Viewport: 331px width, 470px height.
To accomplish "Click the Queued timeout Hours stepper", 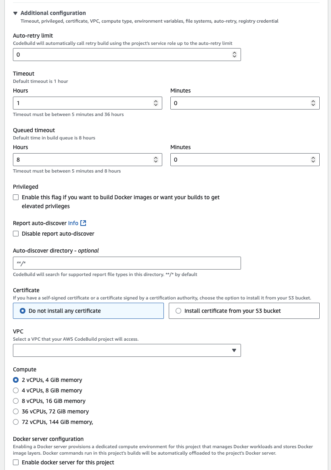I will [156, 160].
